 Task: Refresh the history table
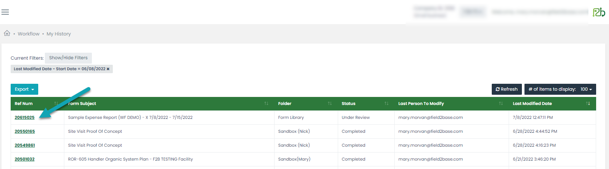tap(506, 89)
